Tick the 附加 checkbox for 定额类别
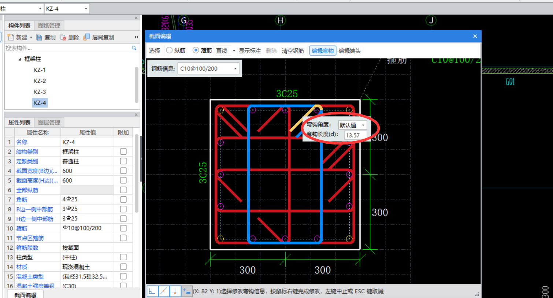553x298 pixels. tap(123, 161)
